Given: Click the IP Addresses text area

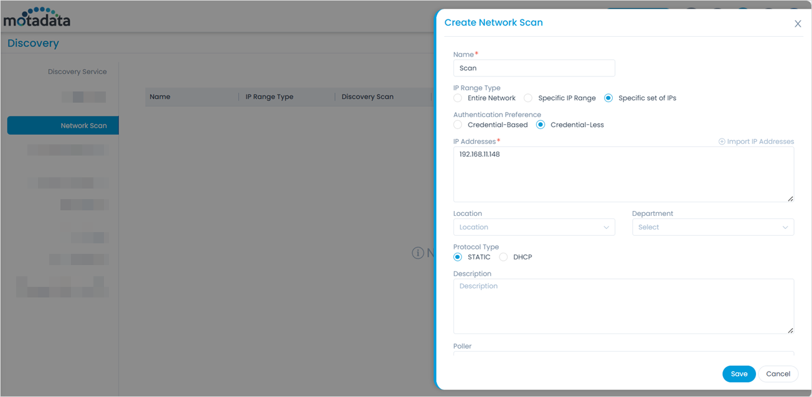Looking at the screenshot, I should point(623,174).
